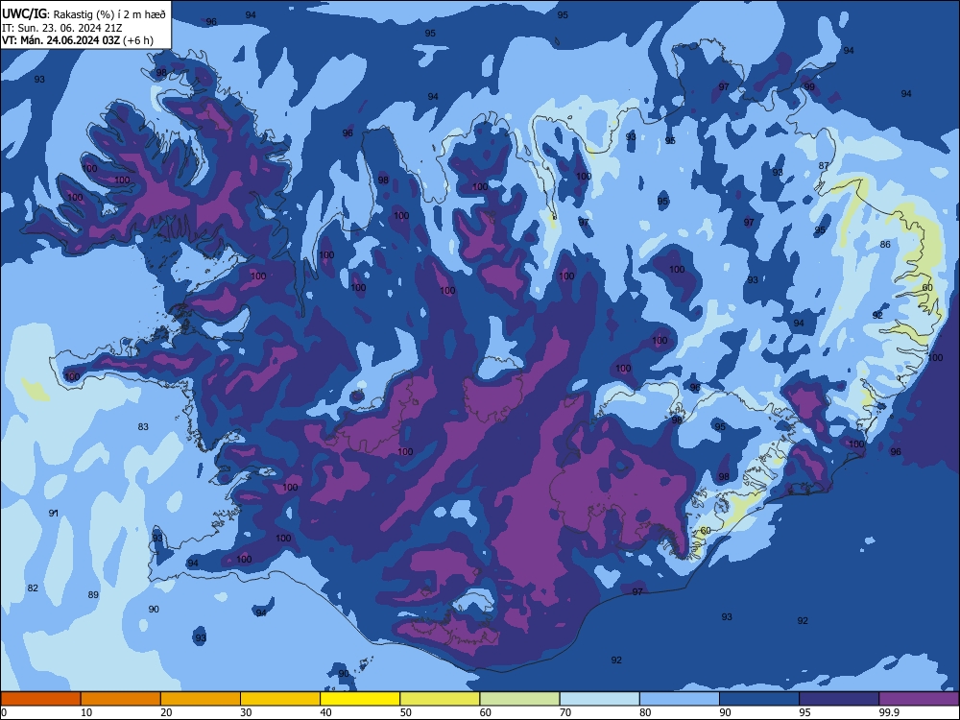Click the 'VT: Mán. 24.06.2024 03Z (+6 h)' line
Viewport: 960px width, 720px height.
click(x=78, y=41)
